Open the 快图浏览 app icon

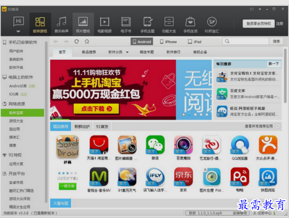(268, 177)
